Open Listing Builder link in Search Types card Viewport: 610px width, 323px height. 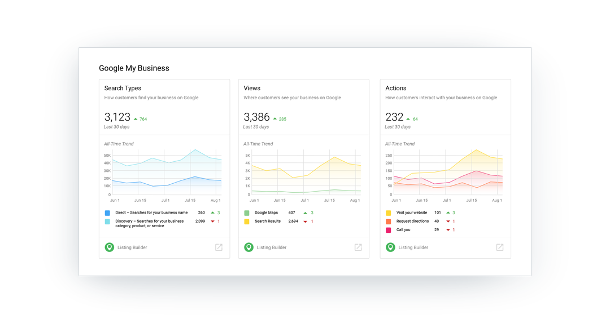(x=132, y=247)
